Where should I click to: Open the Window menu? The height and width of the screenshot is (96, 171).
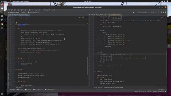click(49, 10)
